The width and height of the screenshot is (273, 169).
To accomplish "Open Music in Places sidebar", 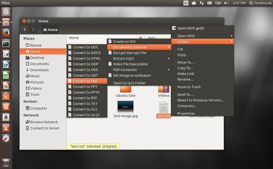I will point(43,76).
